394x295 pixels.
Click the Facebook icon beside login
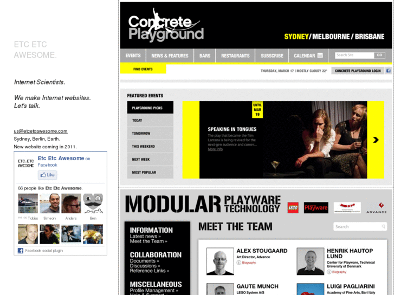pos(388,70)
